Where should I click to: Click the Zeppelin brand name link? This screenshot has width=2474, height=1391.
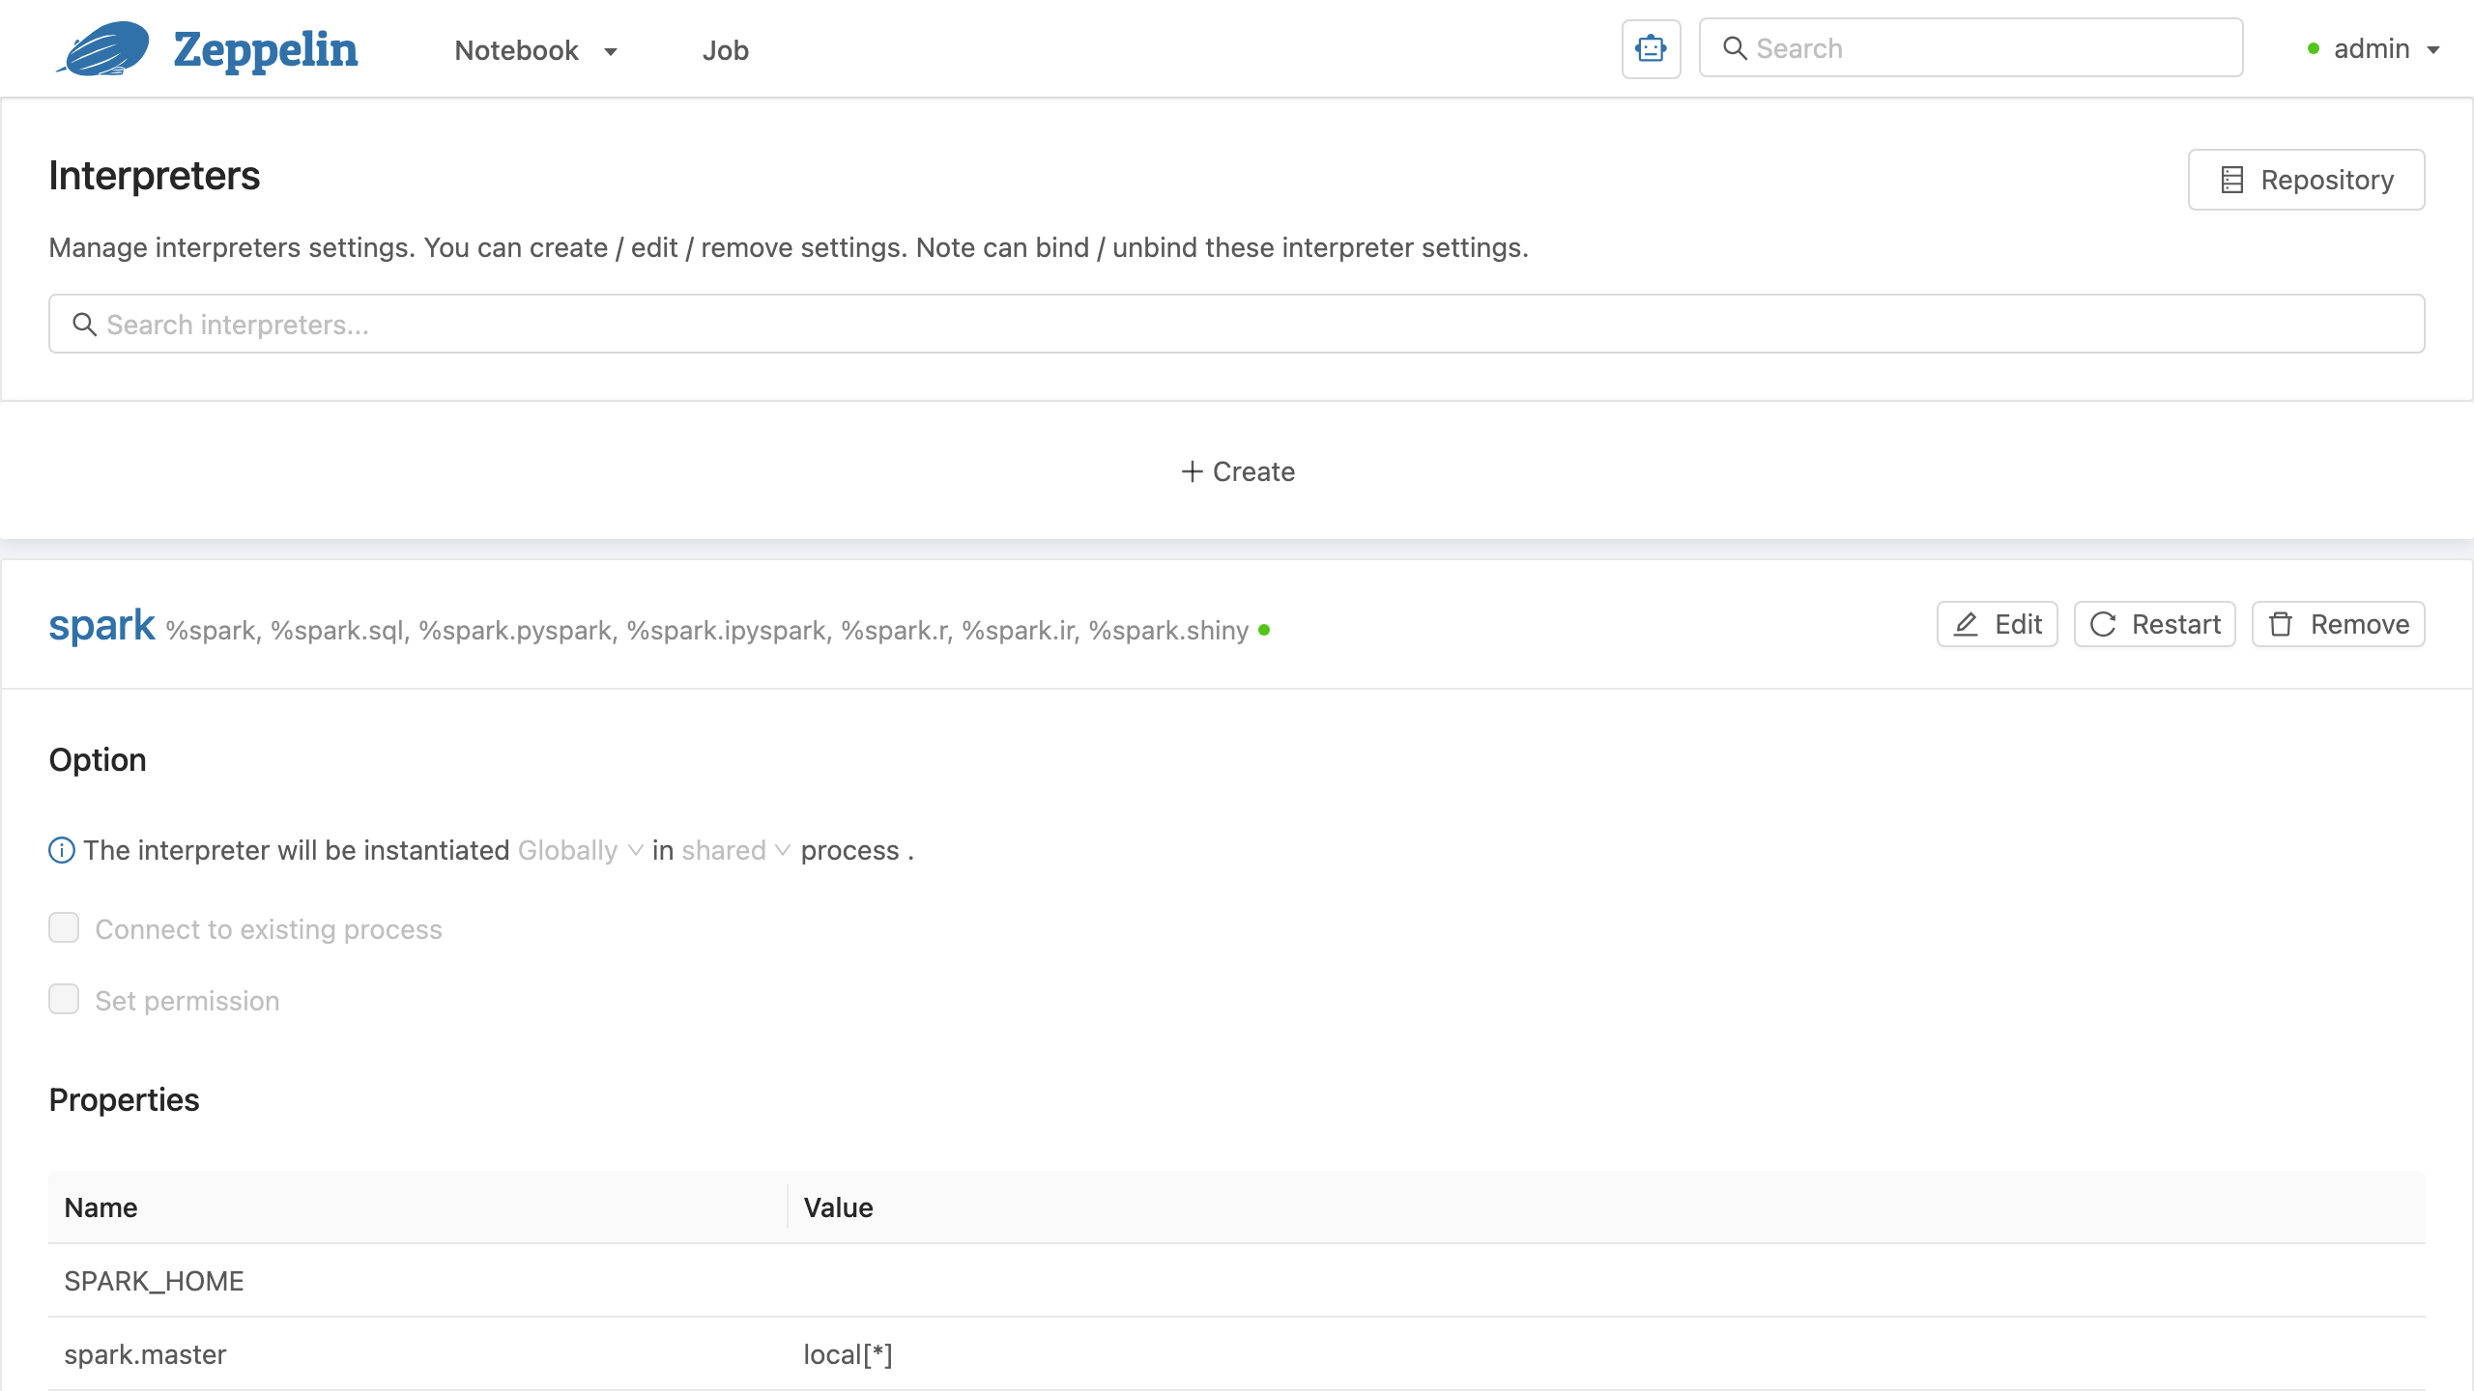265,50
